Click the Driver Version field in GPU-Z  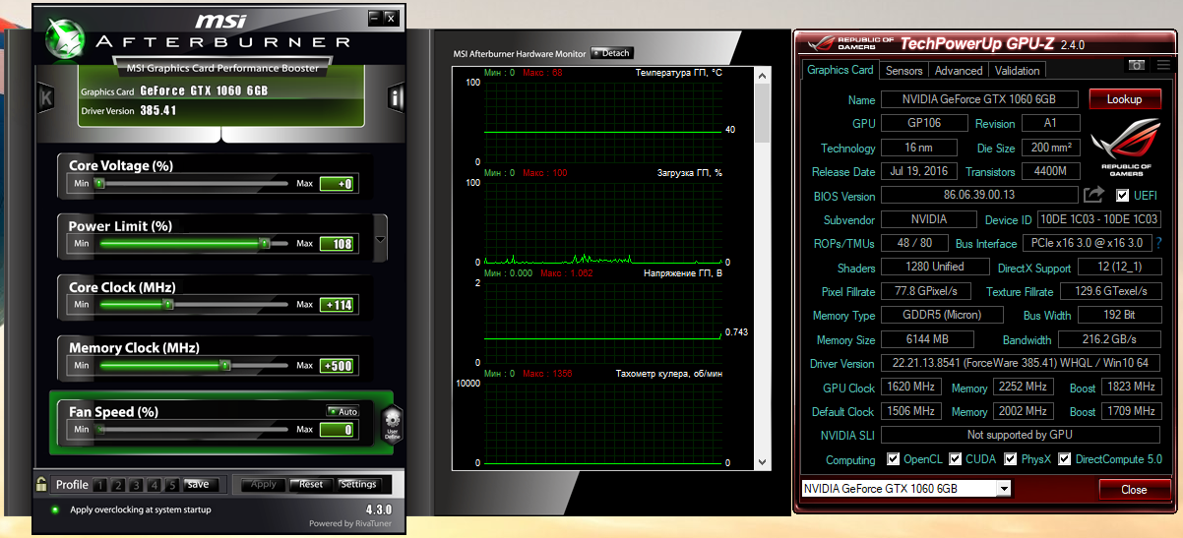tap(1021, 364)
